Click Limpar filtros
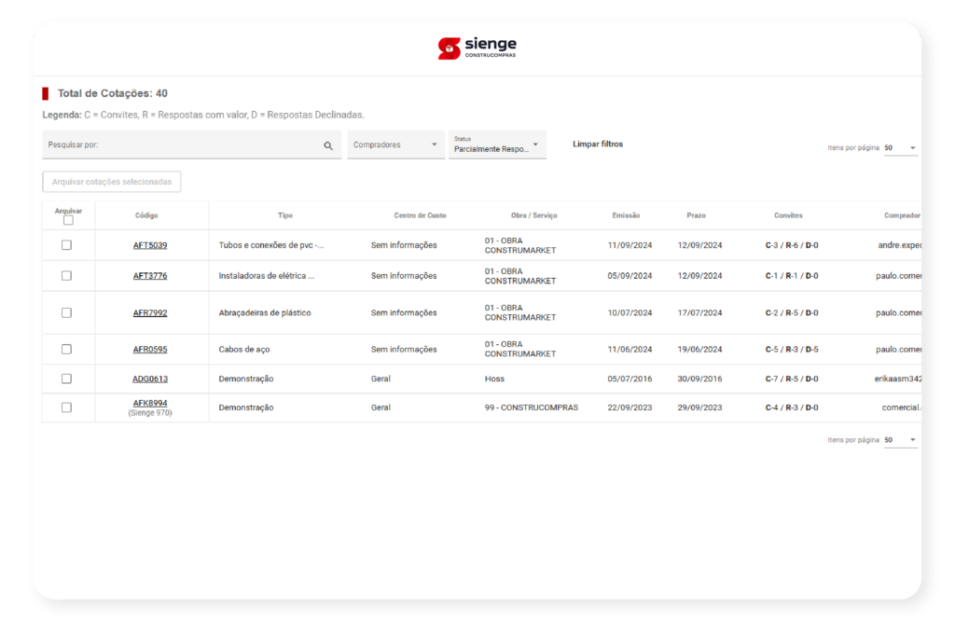This screenshot has height=621, width=955. [x=598, y=145]
